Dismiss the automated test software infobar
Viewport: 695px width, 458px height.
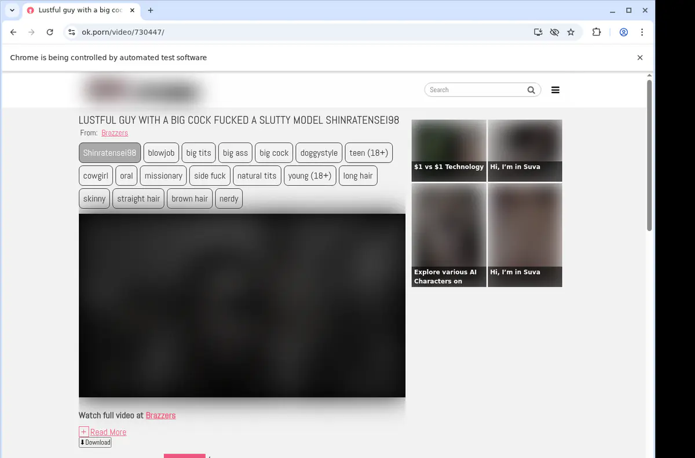click(x=640, y=57)
